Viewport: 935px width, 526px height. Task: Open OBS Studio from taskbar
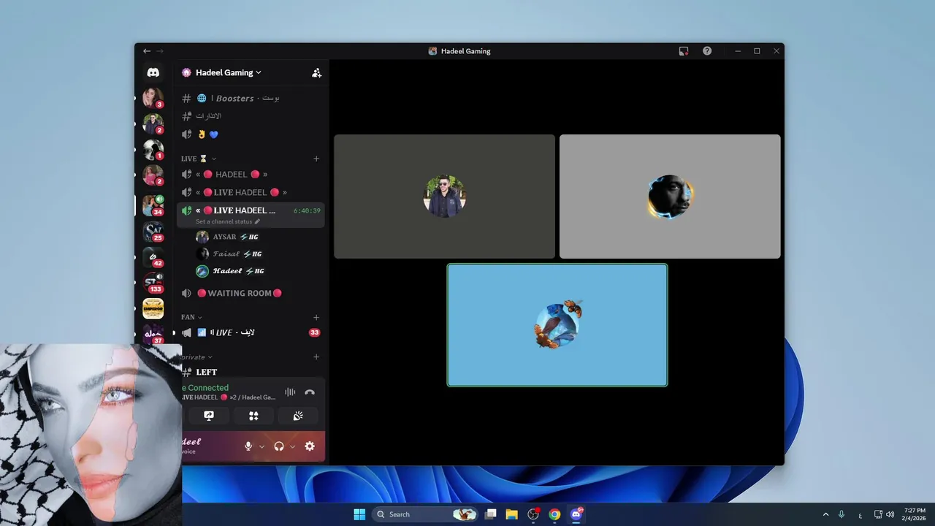click(533, 514)
